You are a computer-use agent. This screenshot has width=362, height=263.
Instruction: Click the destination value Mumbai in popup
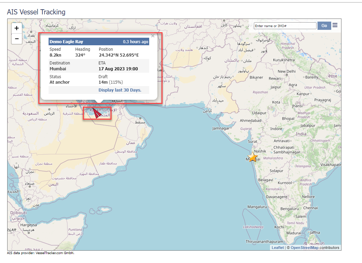[x=58, y=69]
